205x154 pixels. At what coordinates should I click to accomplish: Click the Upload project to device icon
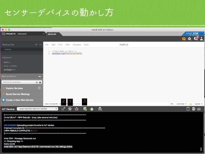pyautogui.click(x=63, y=109)
